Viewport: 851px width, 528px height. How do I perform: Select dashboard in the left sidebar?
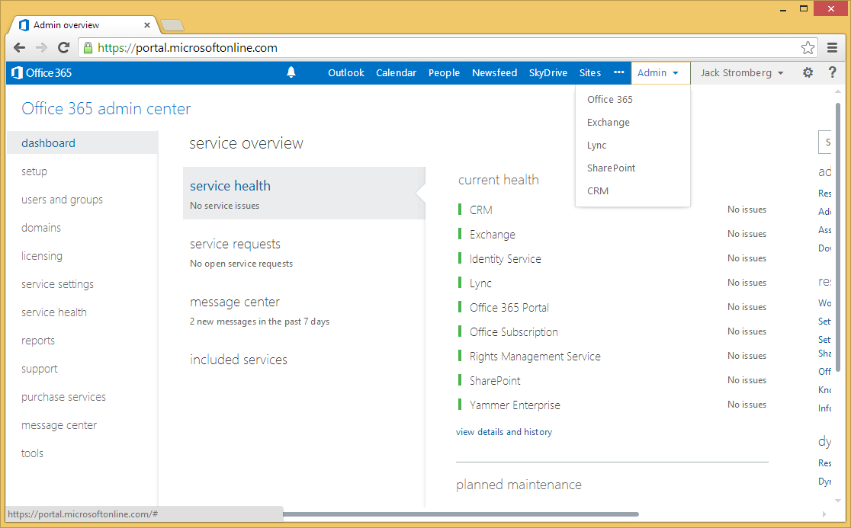click(x=82, y=142)
